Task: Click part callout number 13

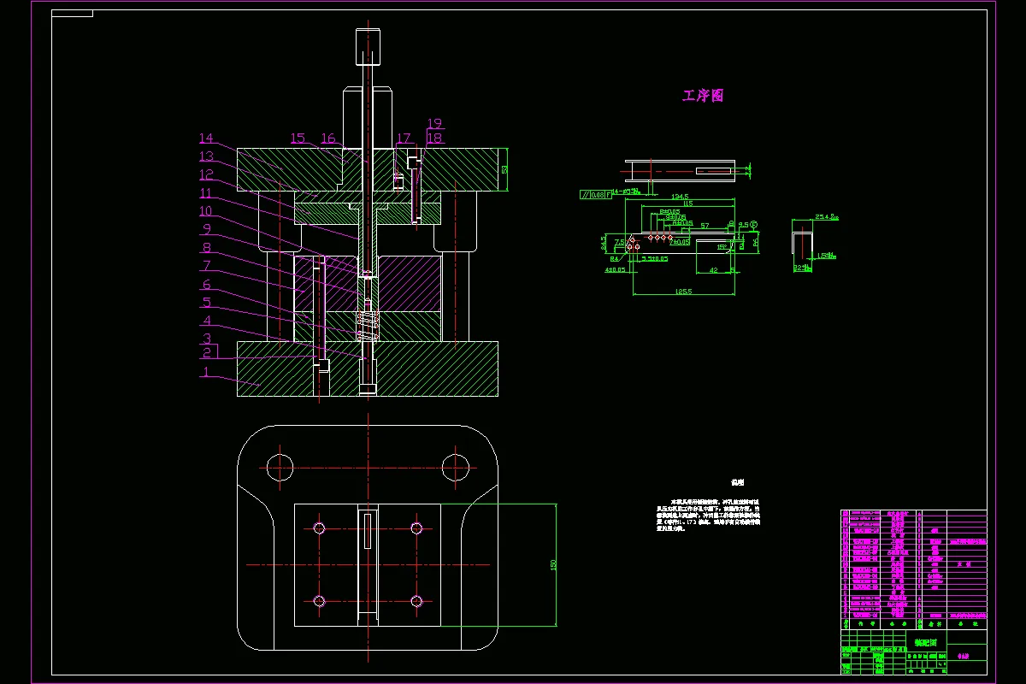Action: tap(206, 156)
